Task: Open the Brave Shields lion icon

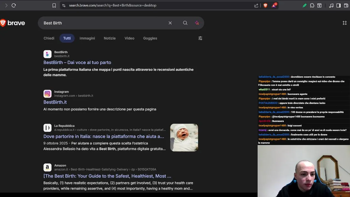Action: [265, 5]
